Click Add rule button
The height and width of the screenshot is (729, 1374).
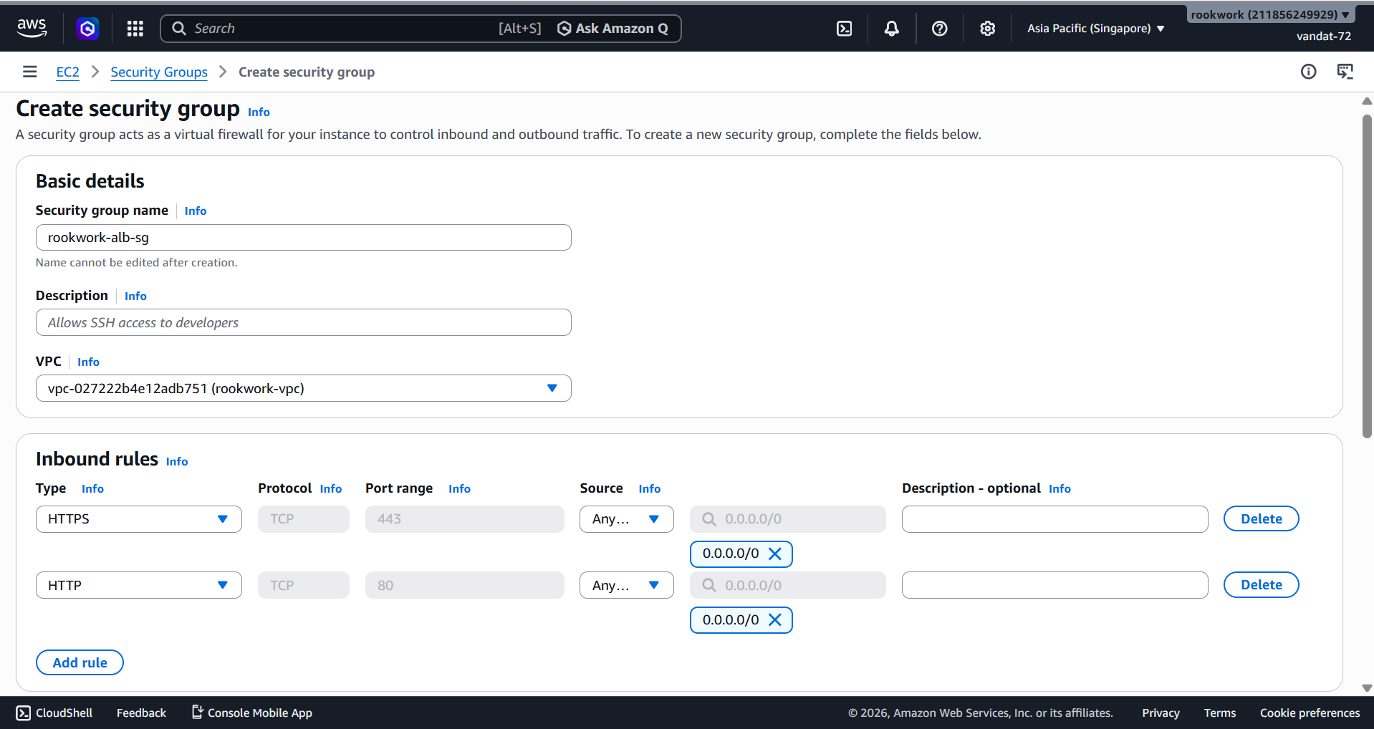point(80,663)
